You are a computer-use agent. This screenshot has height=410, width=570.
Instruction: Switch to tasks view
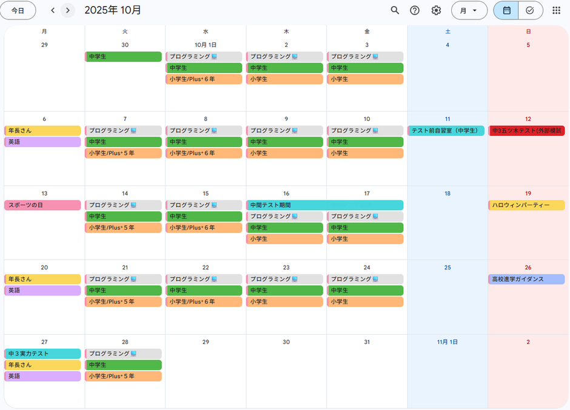tap(530, 10)
